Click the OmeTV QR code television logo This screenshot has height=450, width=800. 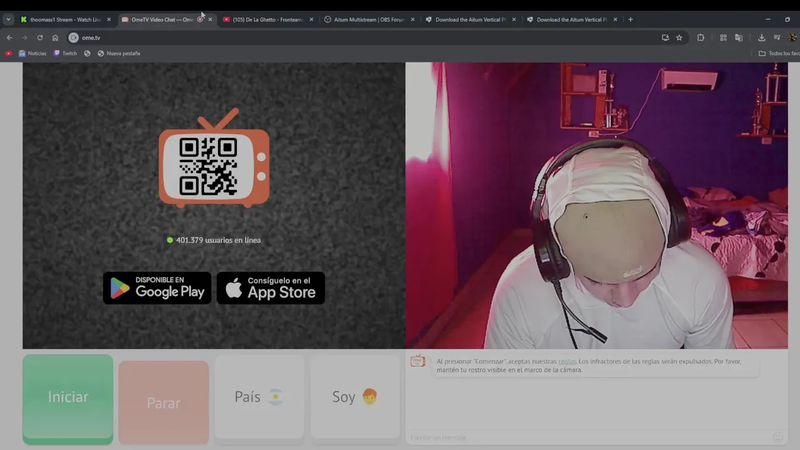coord(214,157)
